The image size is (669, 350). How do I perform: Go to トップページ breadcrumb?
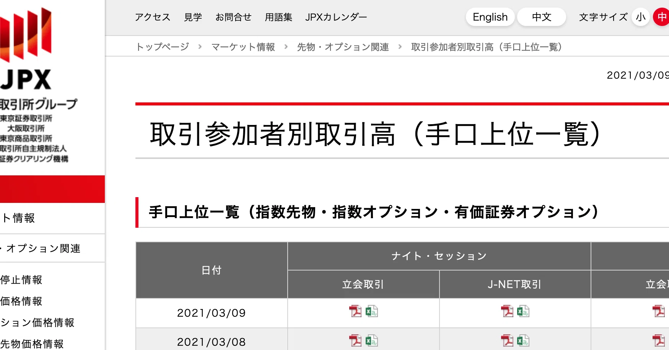[x=163, y=47]
